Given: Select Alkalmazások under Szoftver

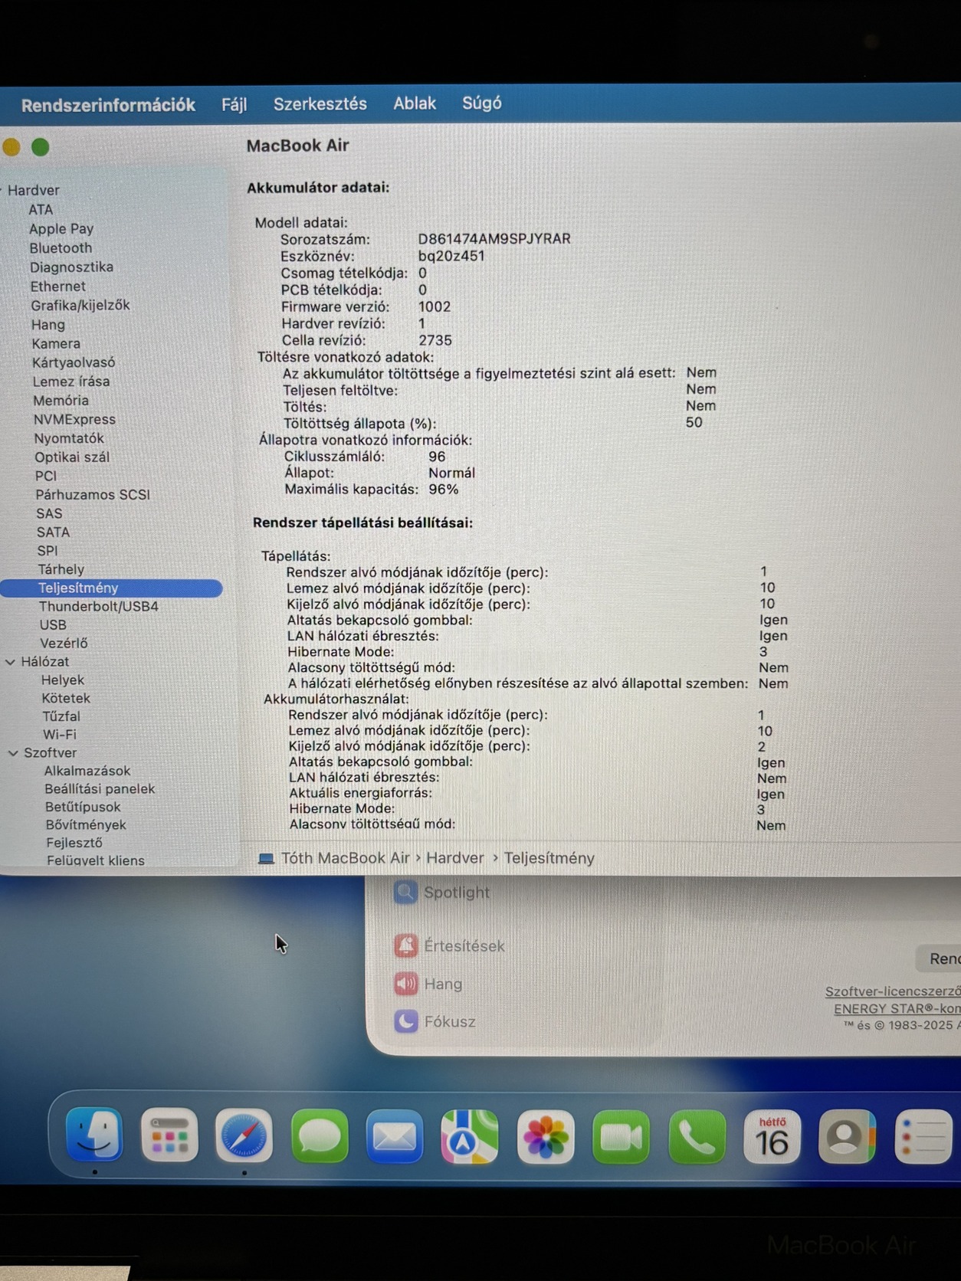Looking at the screenshot, I should (x=87, y=771).
